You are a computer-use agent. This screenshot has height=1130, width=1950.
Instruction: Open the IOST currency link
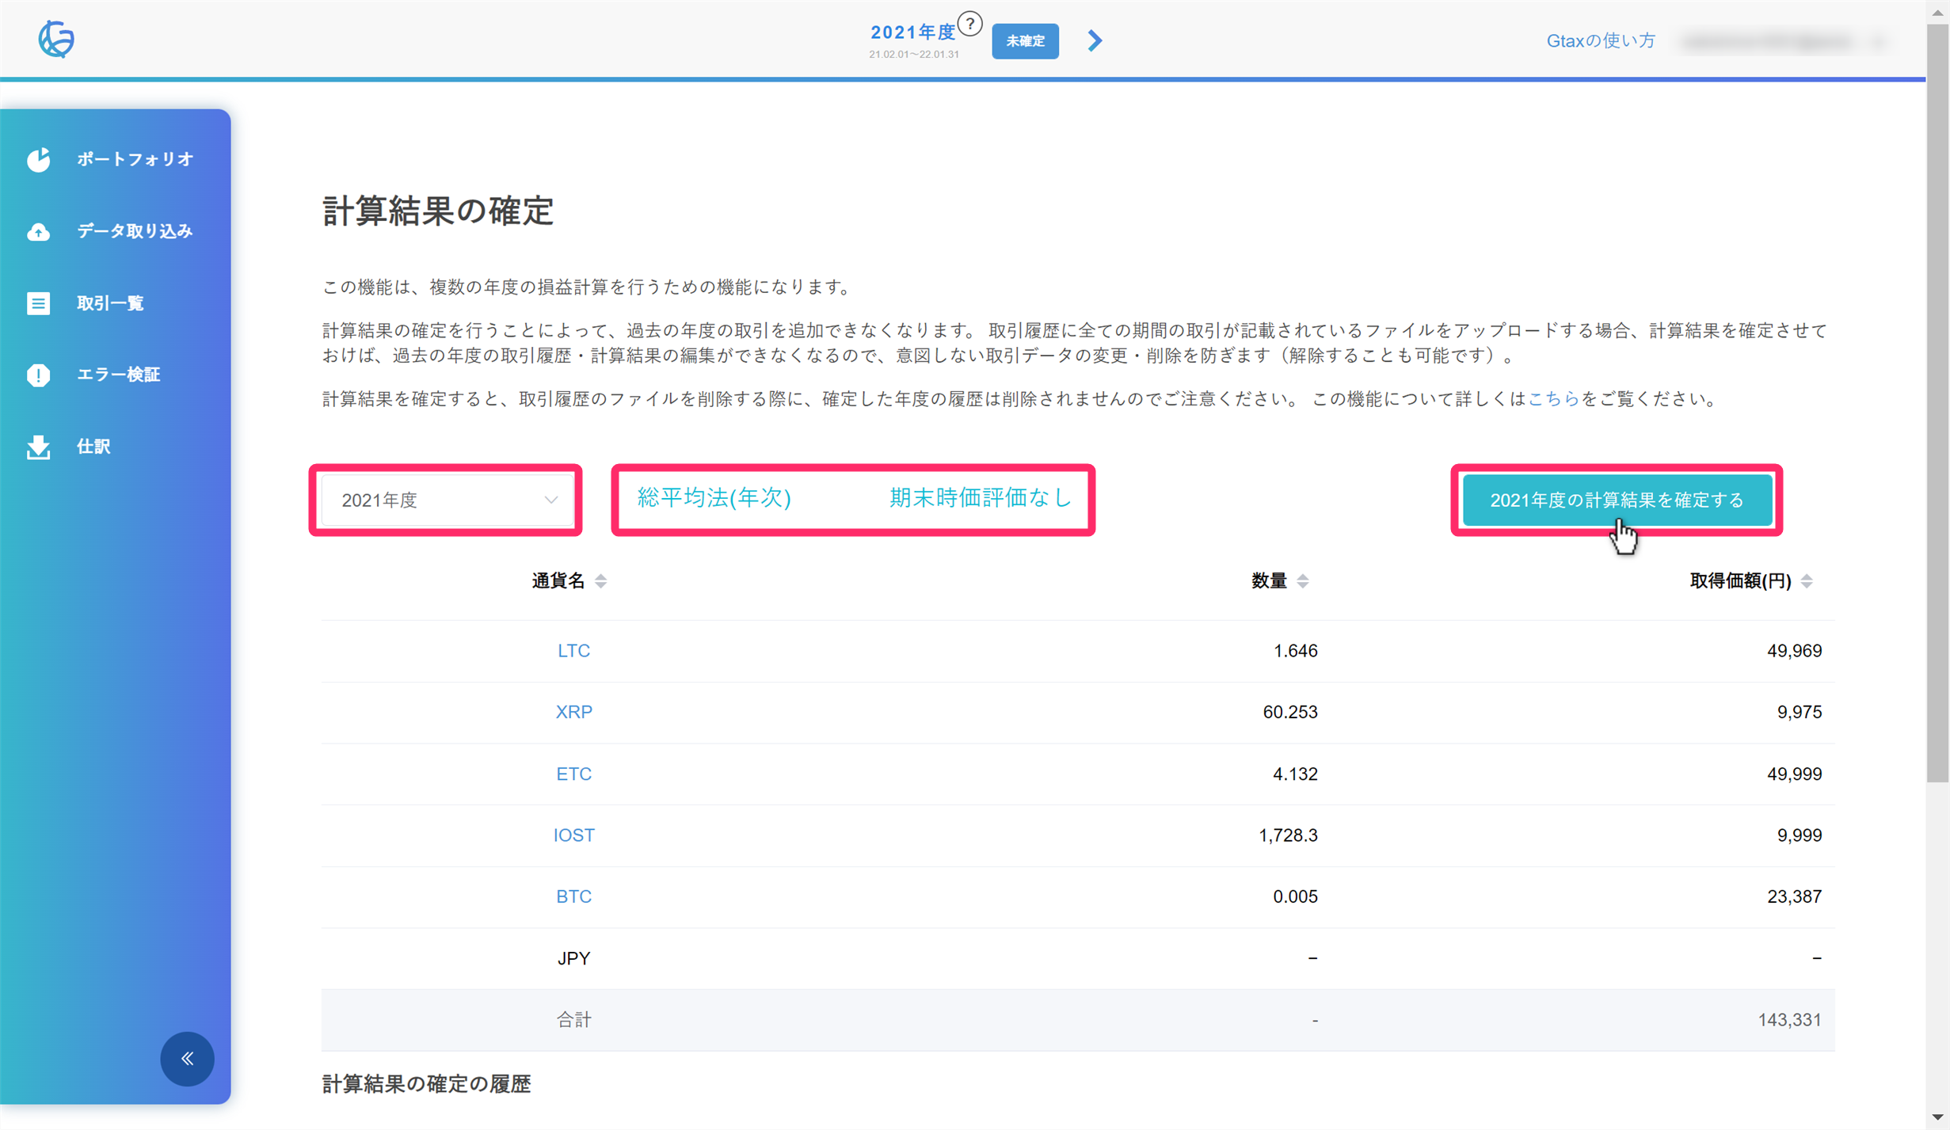coord(573,835)
